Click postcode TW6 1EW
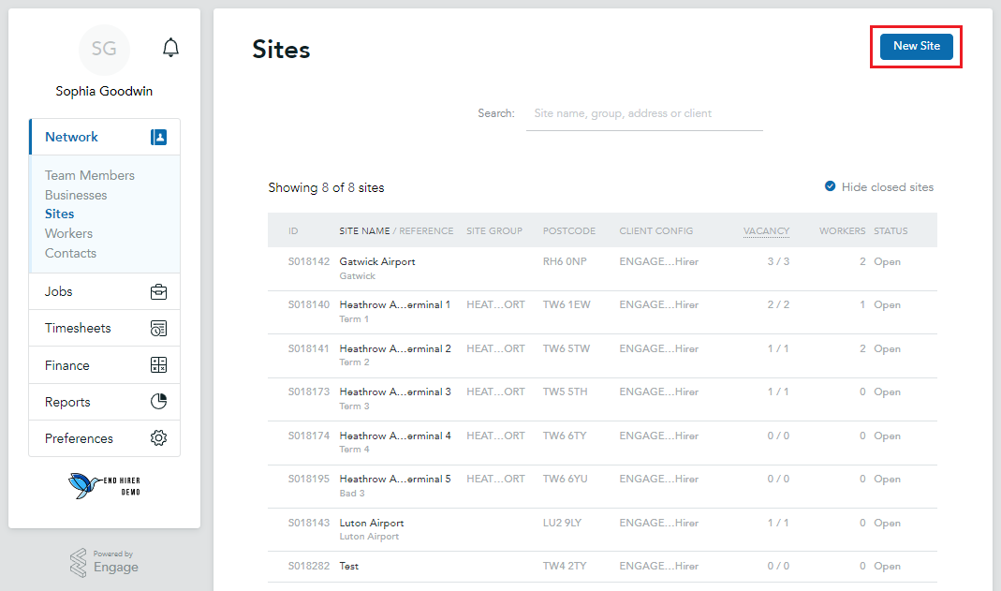The height and width of the screenshot is (591, 1001). click(x=567, y=305)
